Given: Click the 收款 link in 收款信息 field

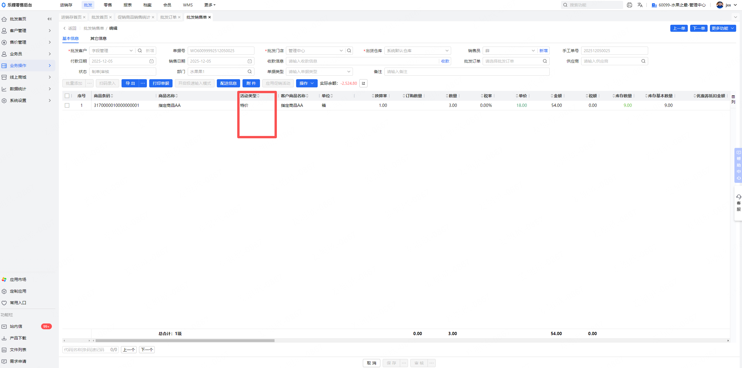Looking at the screenshot, I should point(445,61).
